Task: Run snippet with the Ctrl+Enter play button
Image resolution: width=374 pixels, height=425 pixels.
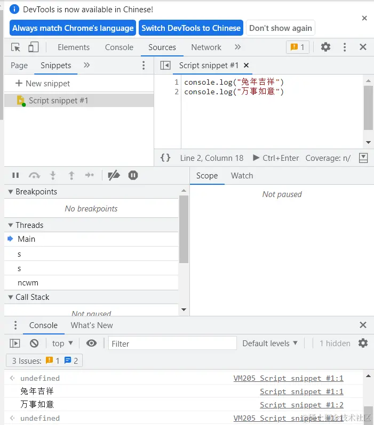Action: [x=276, y=158]
